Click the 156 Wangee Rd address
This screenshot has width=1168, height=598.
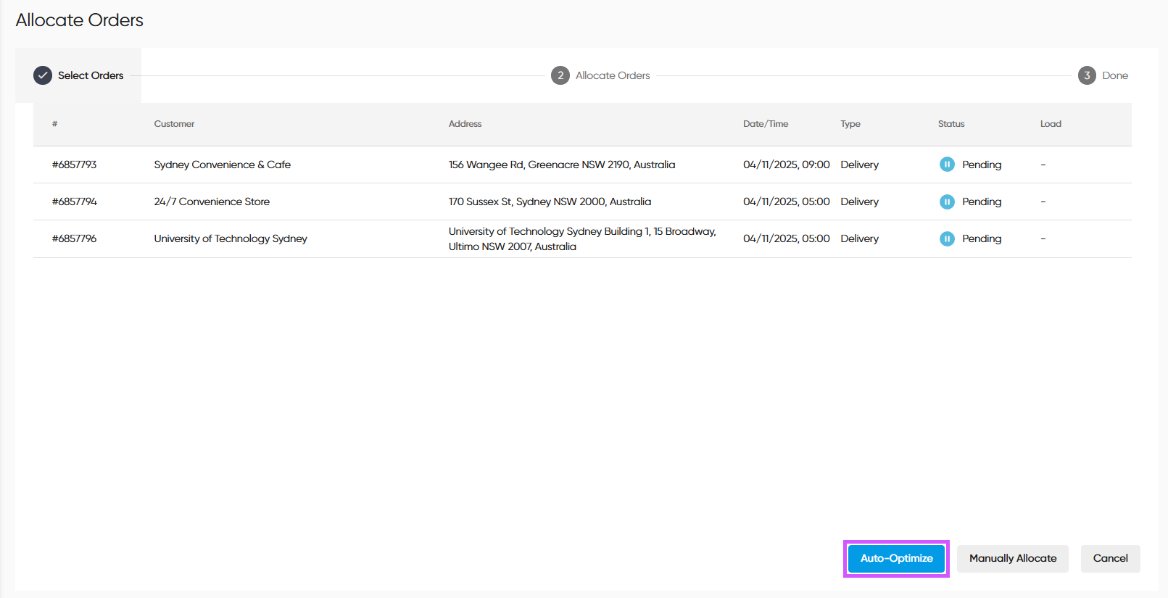561,165
